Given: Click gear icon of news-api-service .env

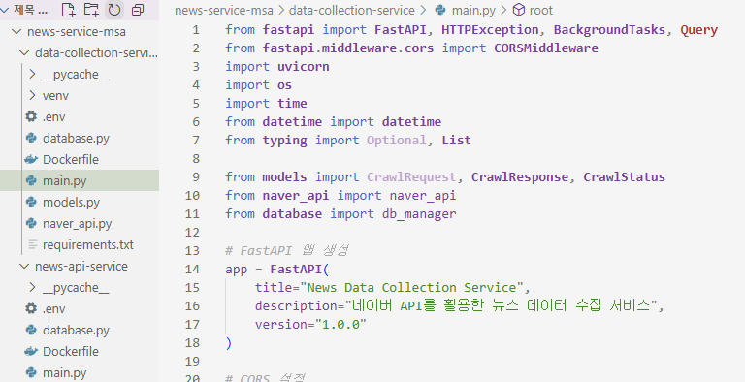Looking at the screenshot, I should tap(31, 309).
